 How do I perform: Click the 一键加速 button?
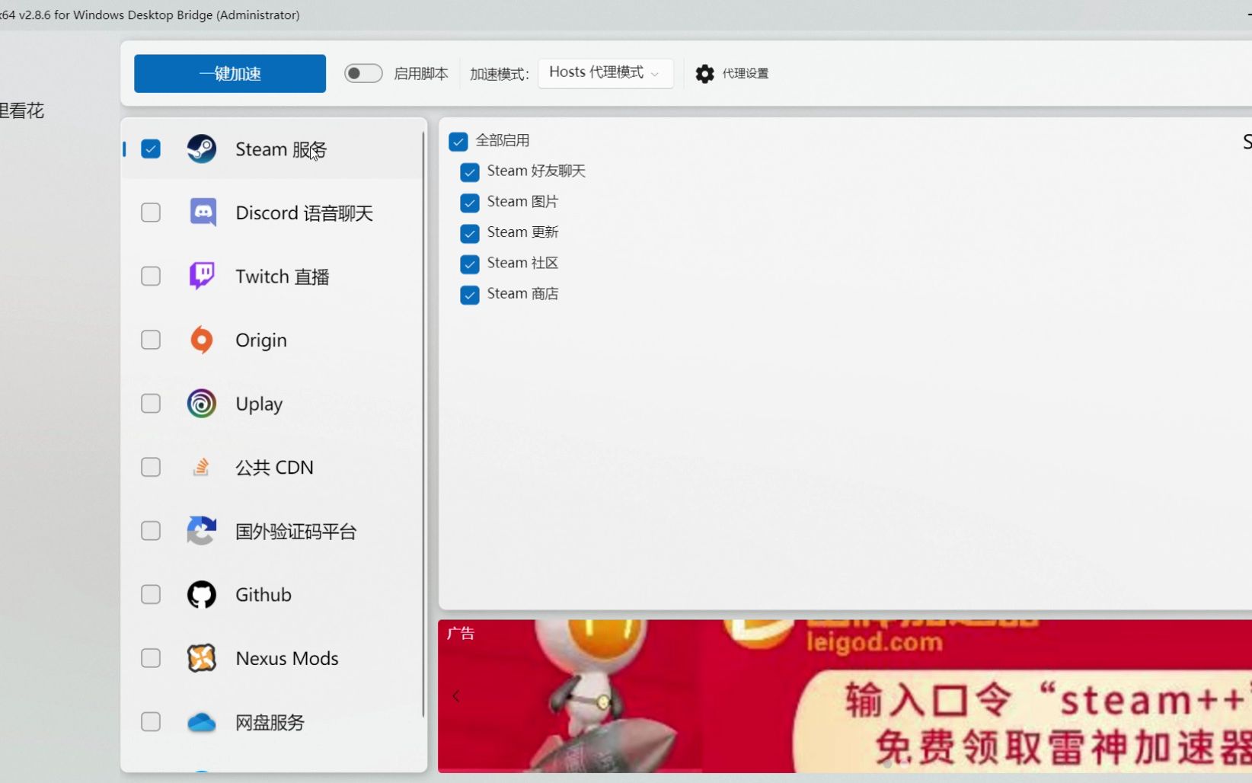(229, 73)
